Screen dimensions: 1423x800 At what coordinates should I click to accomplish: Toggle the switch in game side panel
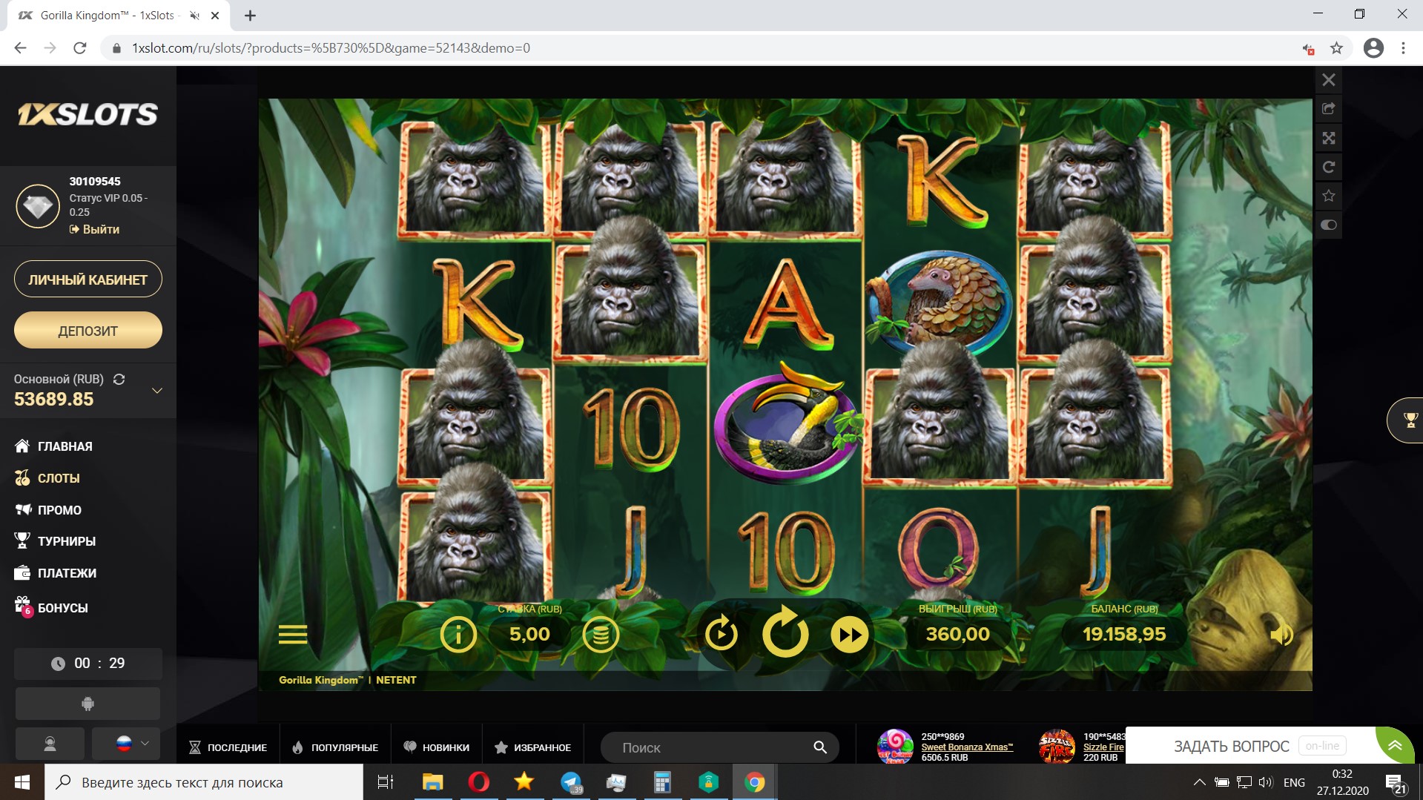coord(1329,225)
